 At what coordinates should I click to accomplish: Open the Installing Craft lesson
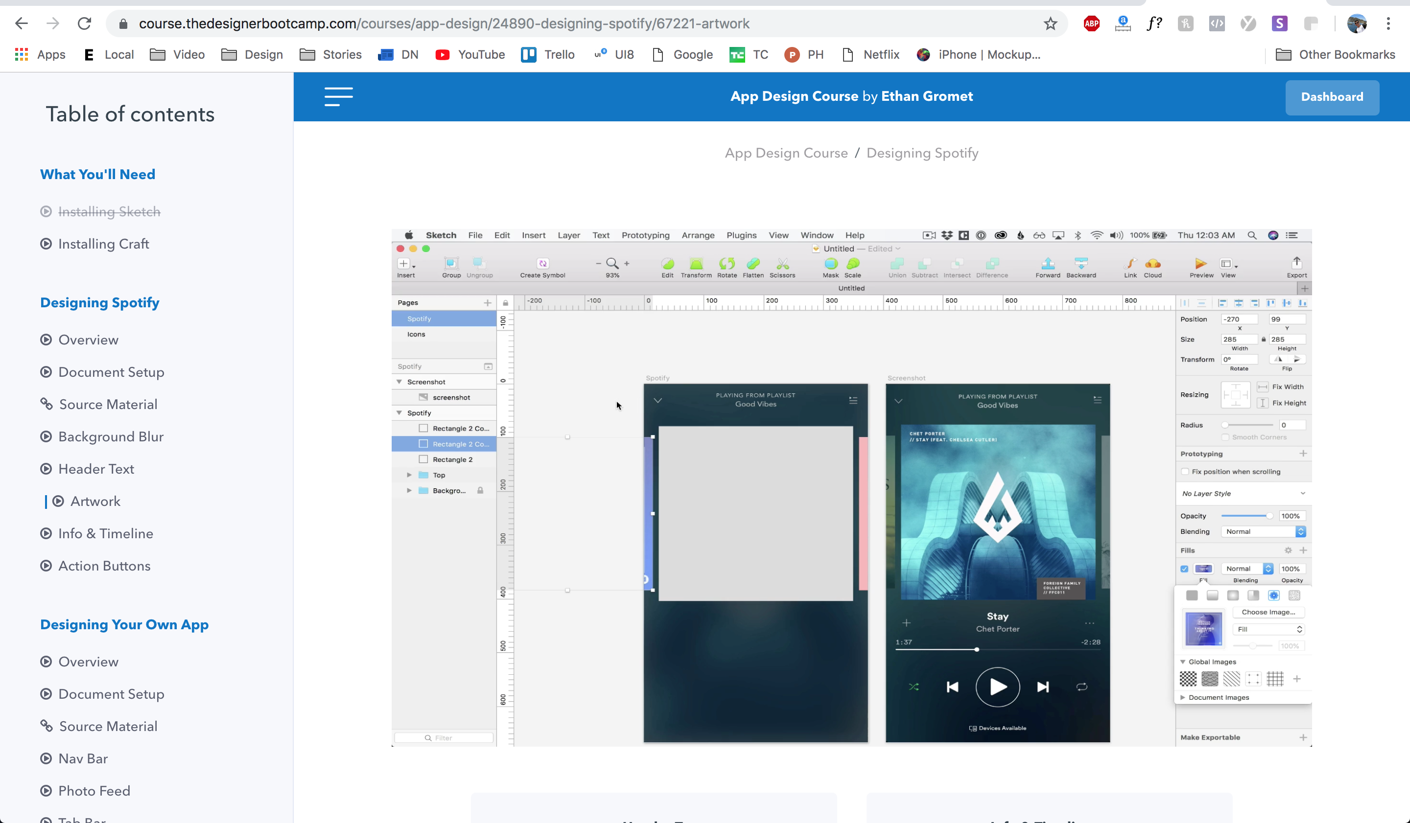click(103, 244)
